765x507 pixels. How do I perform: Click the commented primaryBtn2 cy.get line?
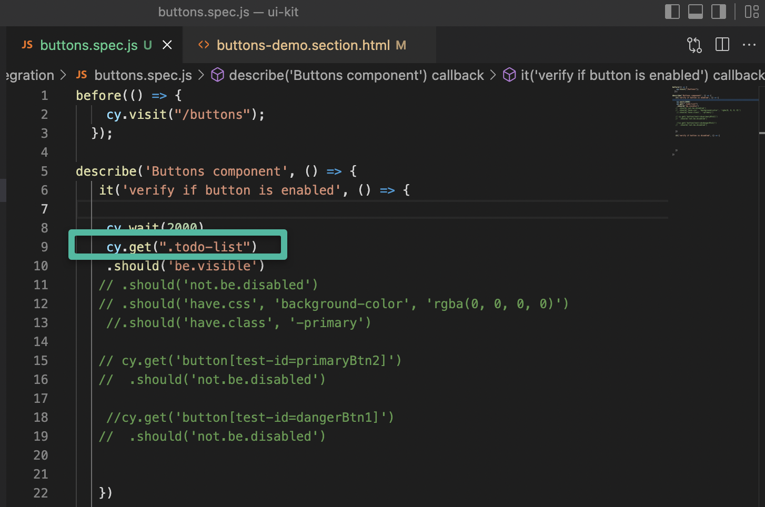tap(250, 361)
